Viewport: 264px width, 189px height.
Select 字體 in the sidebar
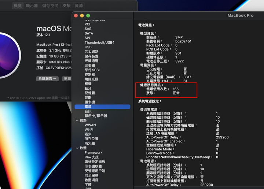[x=88, y=185]
